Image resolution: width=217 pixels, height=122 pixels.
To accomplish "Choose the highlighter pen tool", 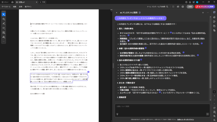I will click(4, 24).
